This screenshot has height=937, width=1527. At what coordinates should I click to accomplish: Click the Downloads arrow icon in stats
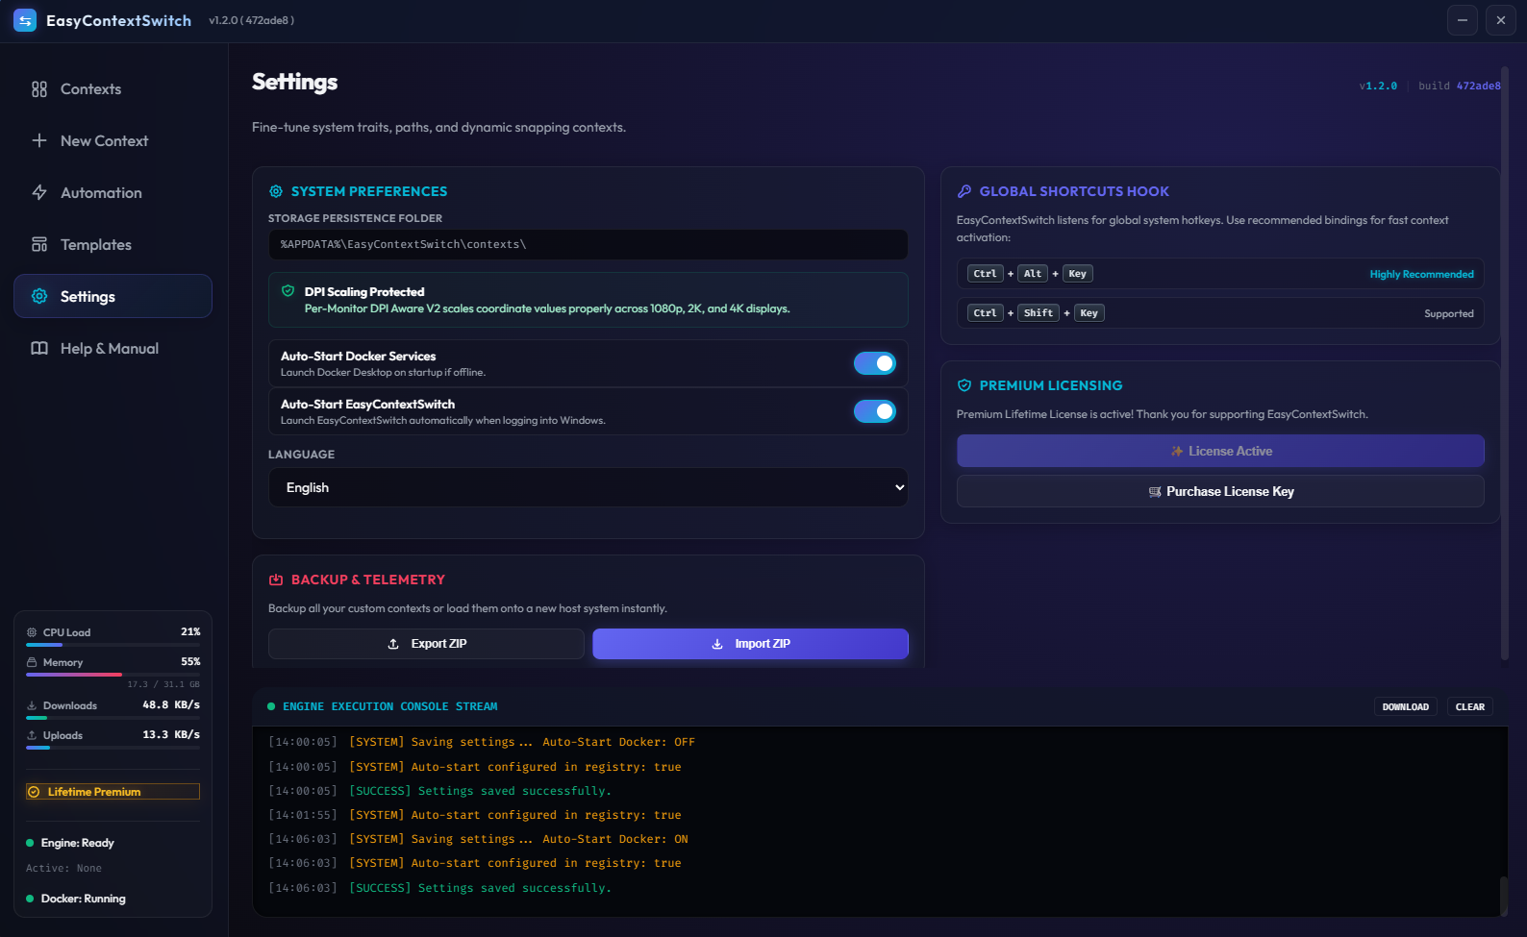pos(32,705)
